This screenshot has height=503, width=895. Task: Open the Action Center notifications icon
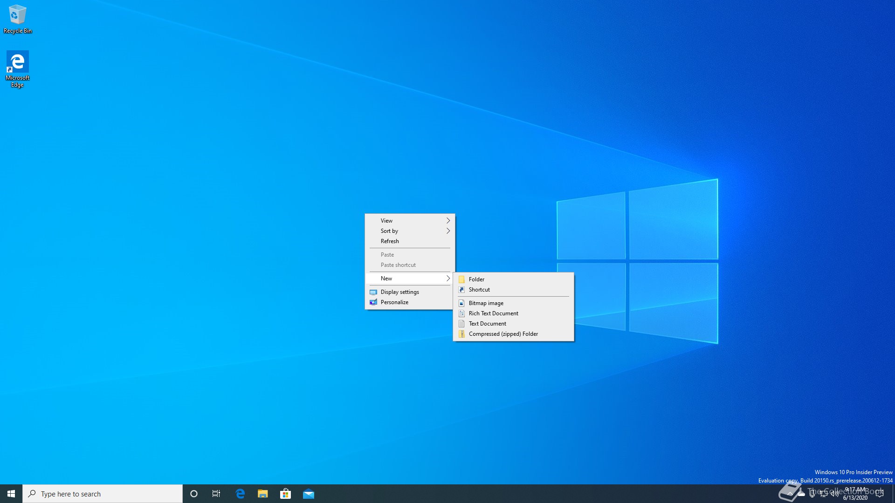pos(880,494)
